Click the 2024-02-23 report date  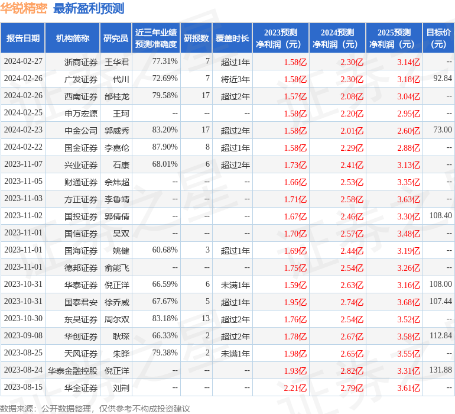(23, 130)
